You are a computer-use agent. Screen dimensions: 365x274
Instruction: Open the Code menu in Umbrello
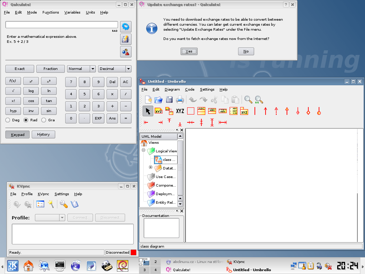(x=190, y=90)
